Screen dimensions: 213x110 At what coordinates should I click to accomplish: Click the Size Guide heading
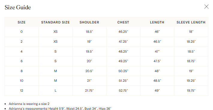[18, 7]
